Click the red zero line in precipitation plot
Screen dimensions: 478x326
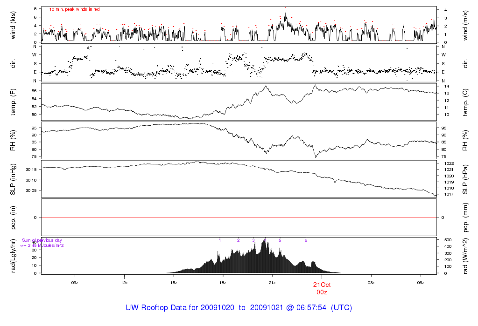pos(239,217)
